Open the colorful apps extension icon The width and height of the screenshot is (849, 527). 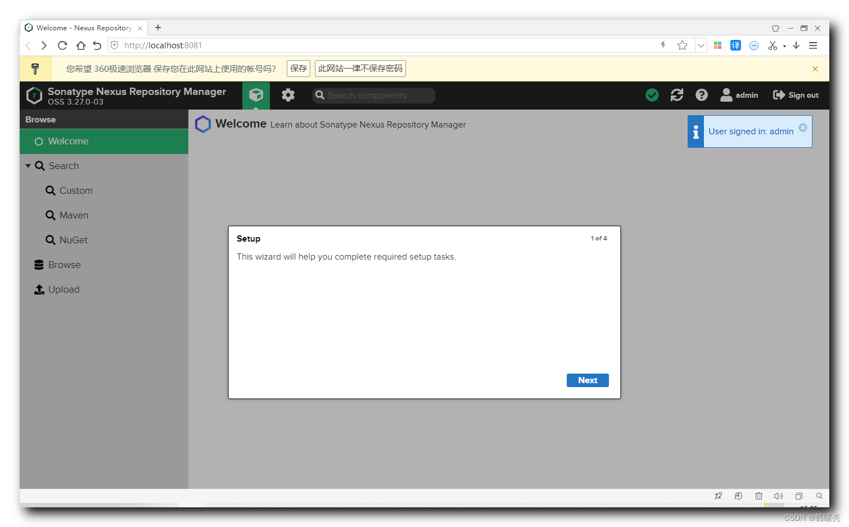(x=717, y=46)
